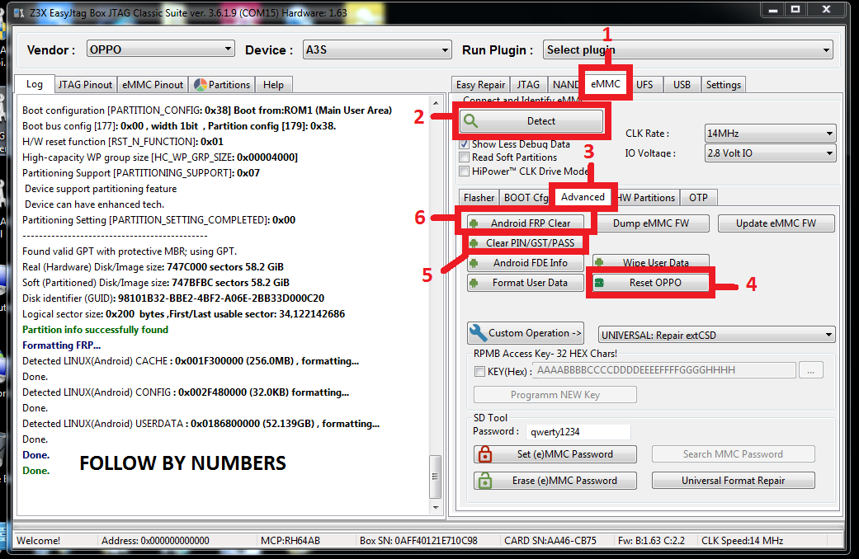Click the RPMB KEY(Hex) input field
This screenshot has width=859, height=559.
(664, 371)
